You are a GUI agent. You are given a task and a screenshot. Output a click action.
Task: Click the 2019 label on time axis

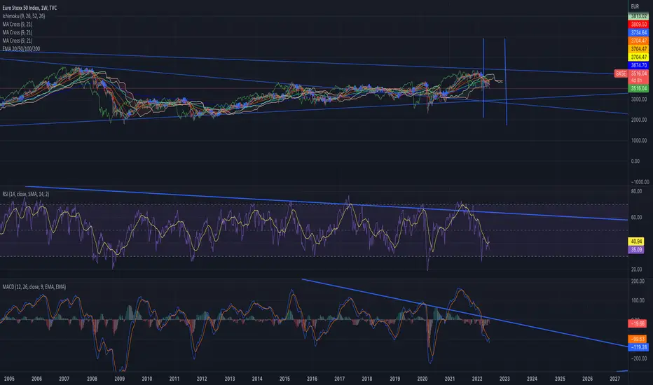395,379
